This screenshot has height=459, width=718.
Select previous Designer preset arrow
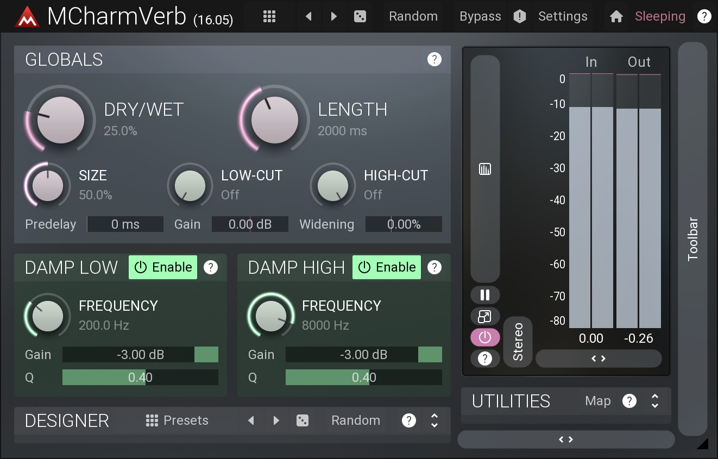[x=251, y=420]
